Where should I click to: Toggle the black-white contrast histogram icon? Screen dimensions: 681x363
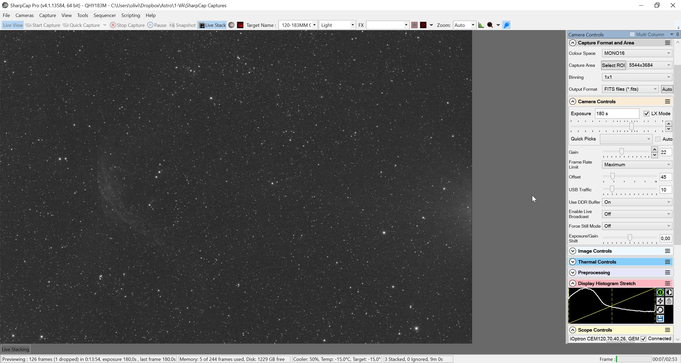click(669, 292)
